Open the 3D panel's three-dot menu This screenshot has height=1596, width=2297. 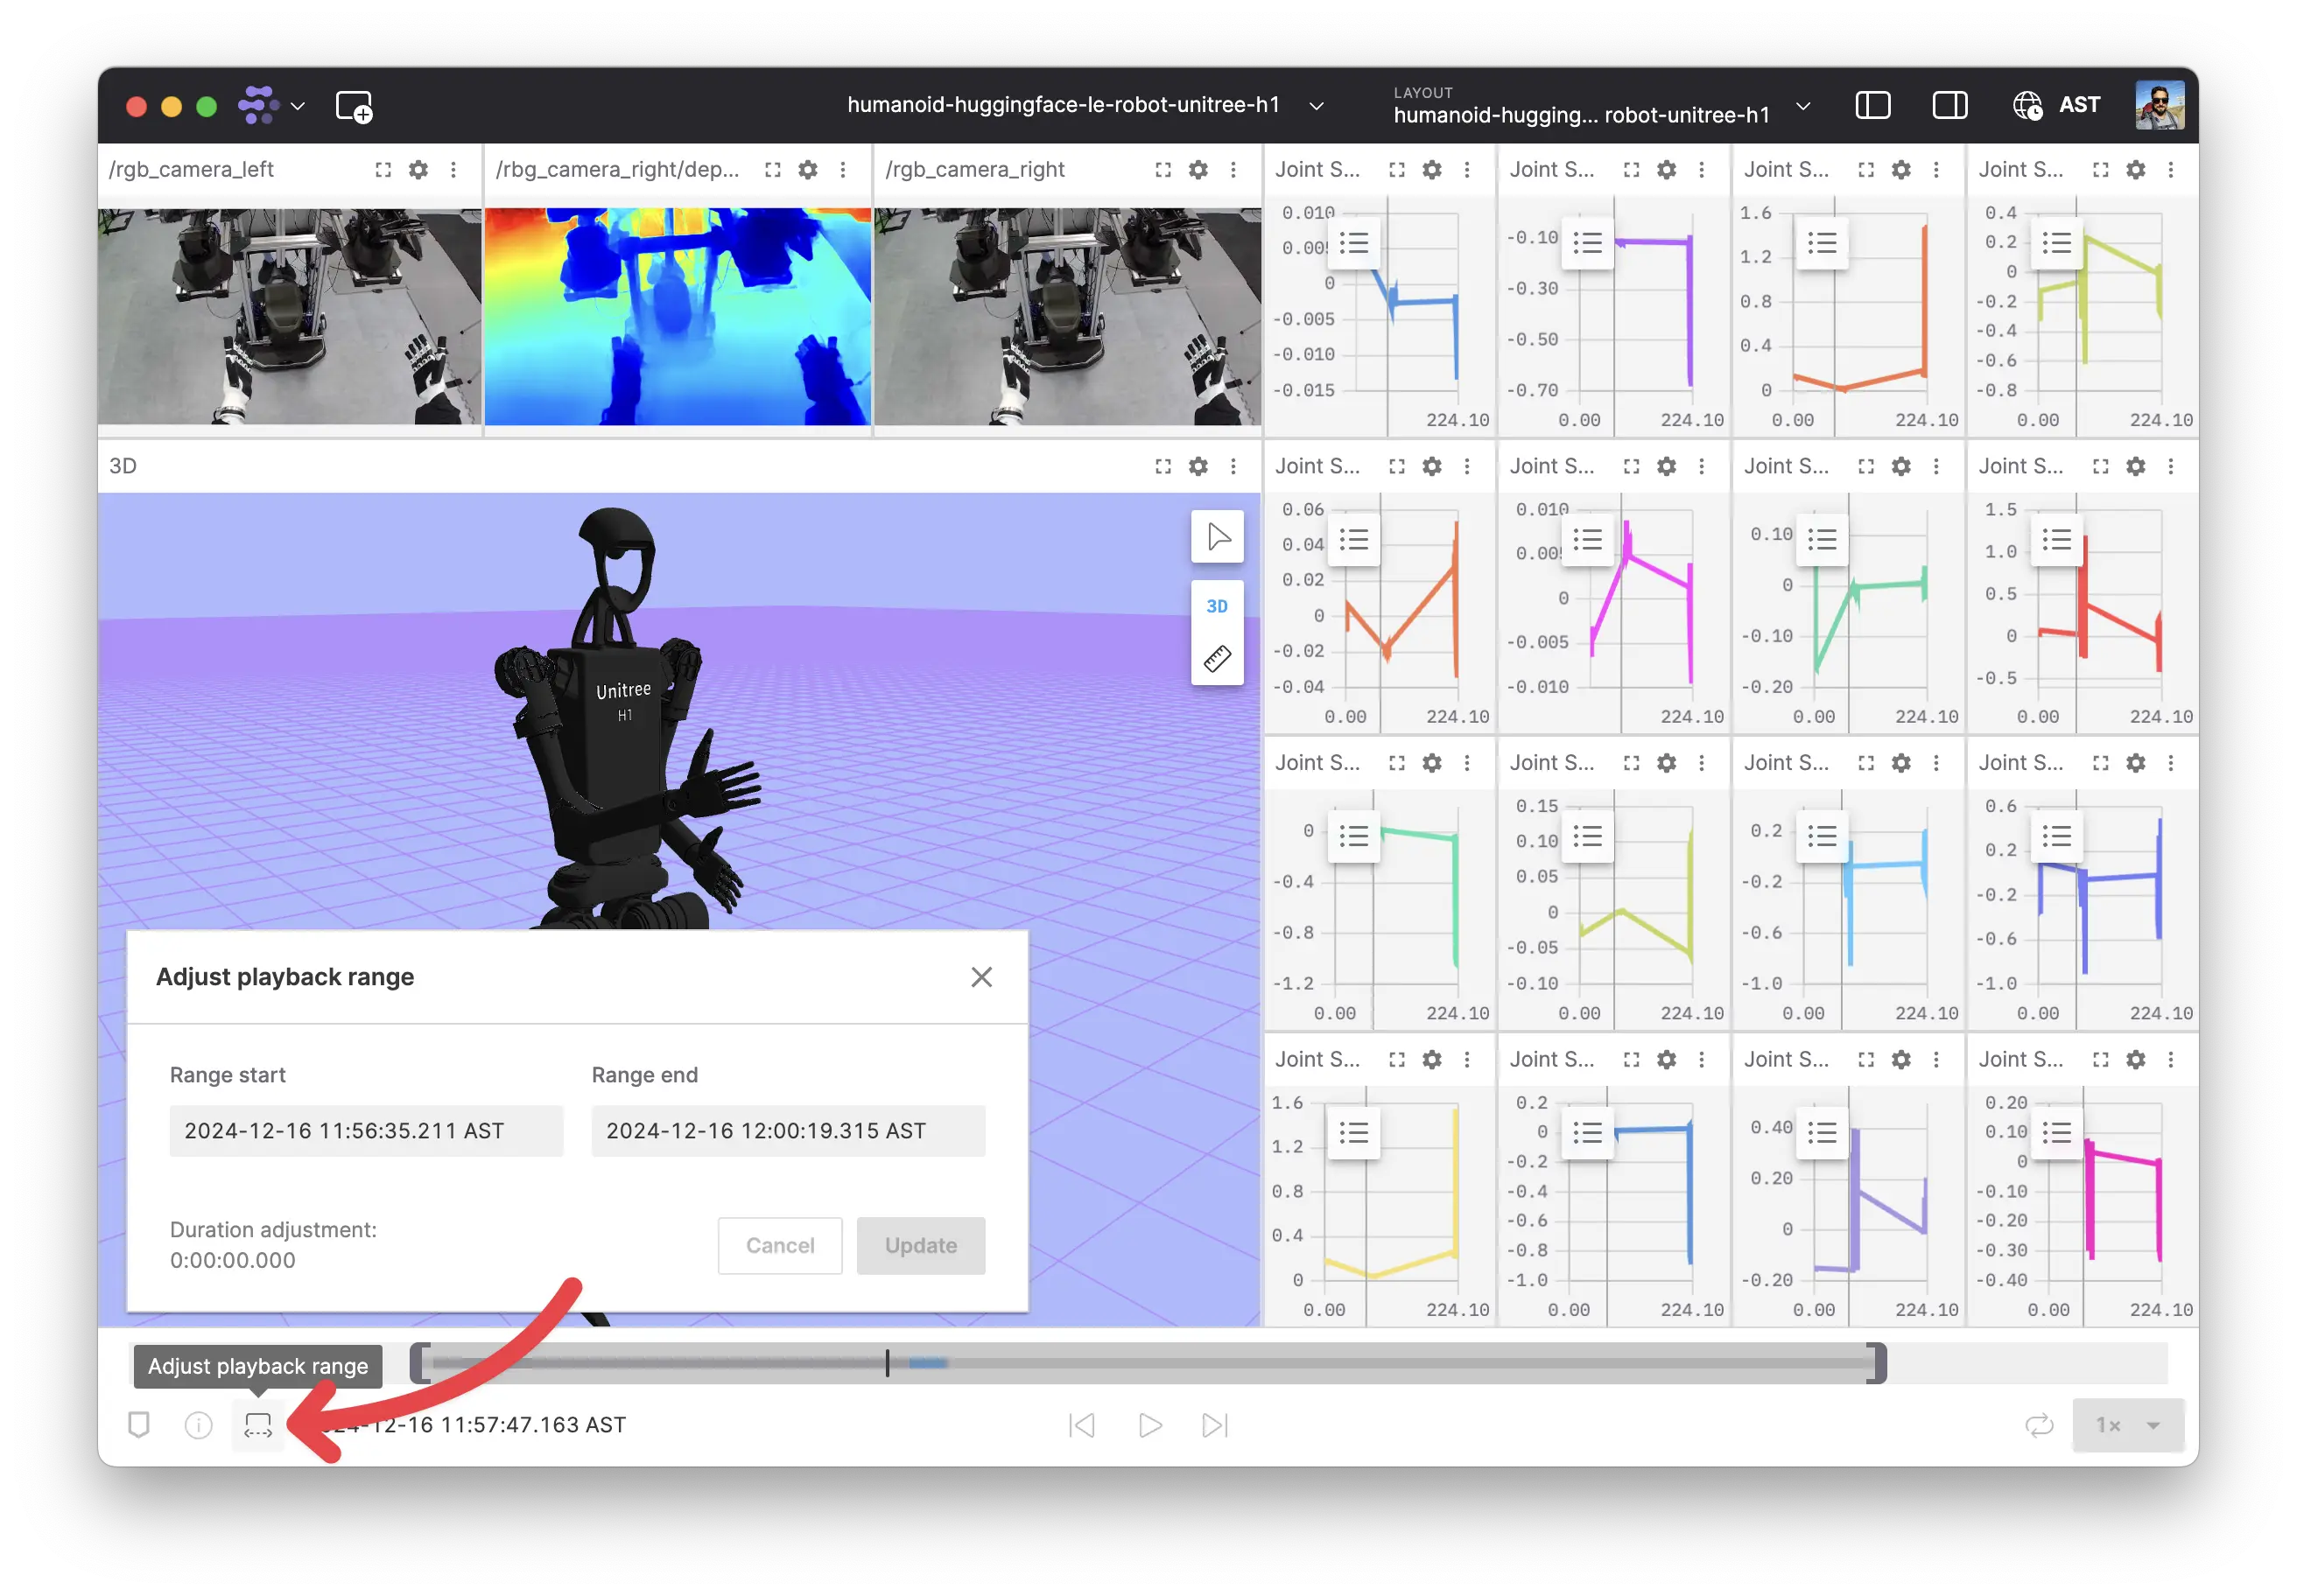pos(1233,466)
